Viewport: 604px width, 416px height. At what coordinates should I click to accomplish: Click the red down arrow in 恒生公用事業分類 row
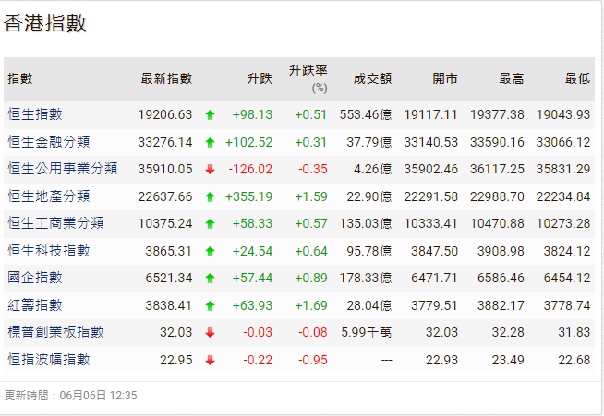click(210, 169)
